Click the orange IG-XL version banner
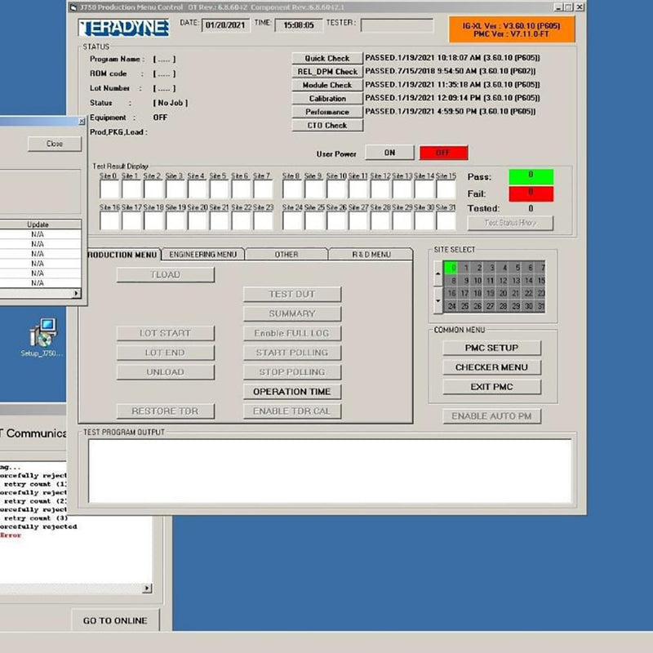The height and width of the screenshot is (653, 653). point(512,29)
